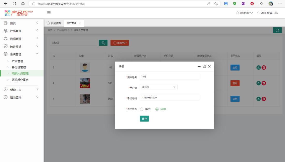Viewport: 285px width, 162px height.
Task: Click the sidebar collapse hamburger icon
Action: point(49,12)
